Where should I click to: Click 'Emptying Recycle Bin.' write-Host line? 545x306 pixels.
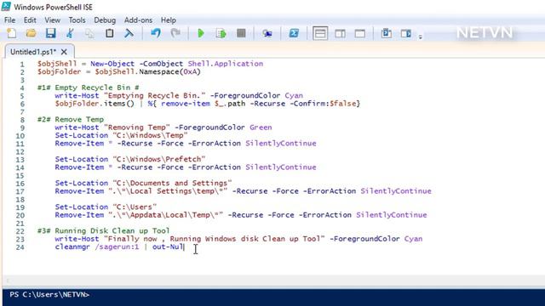click(179, 95)
